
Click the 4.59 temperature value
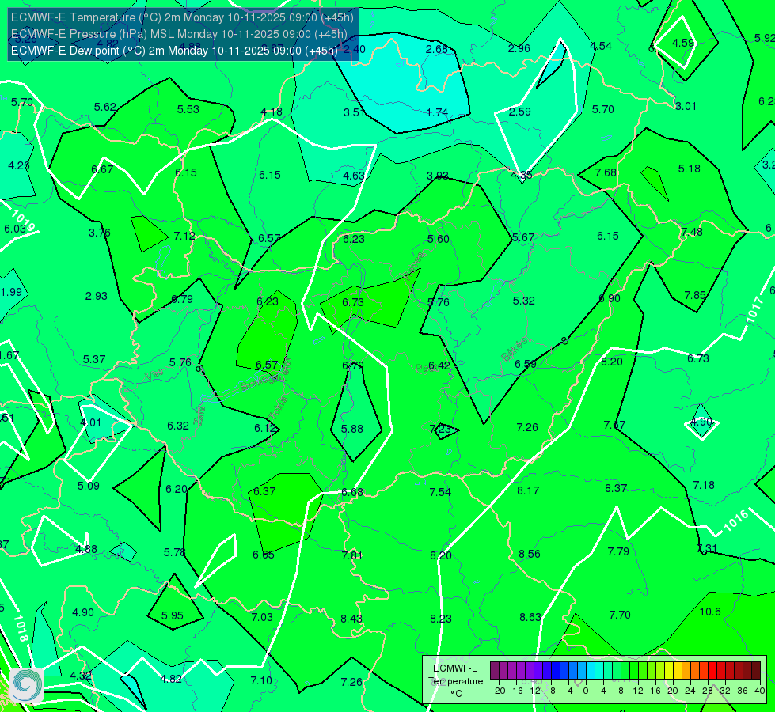(683, 43)
